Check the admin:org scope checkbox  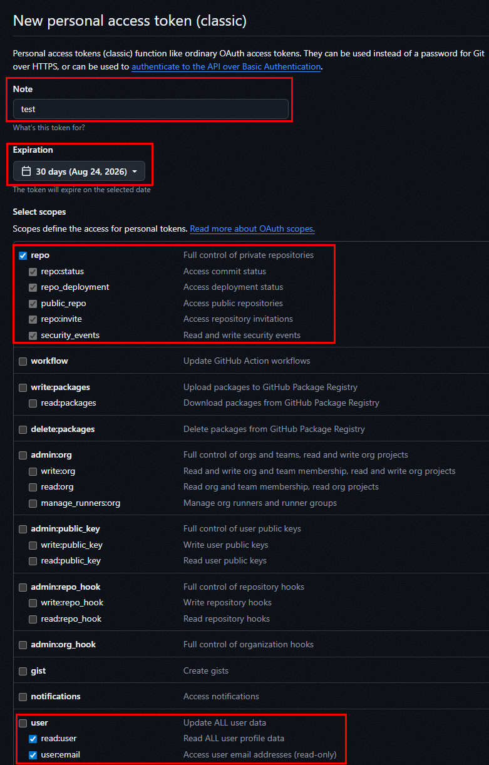[23, 455]
